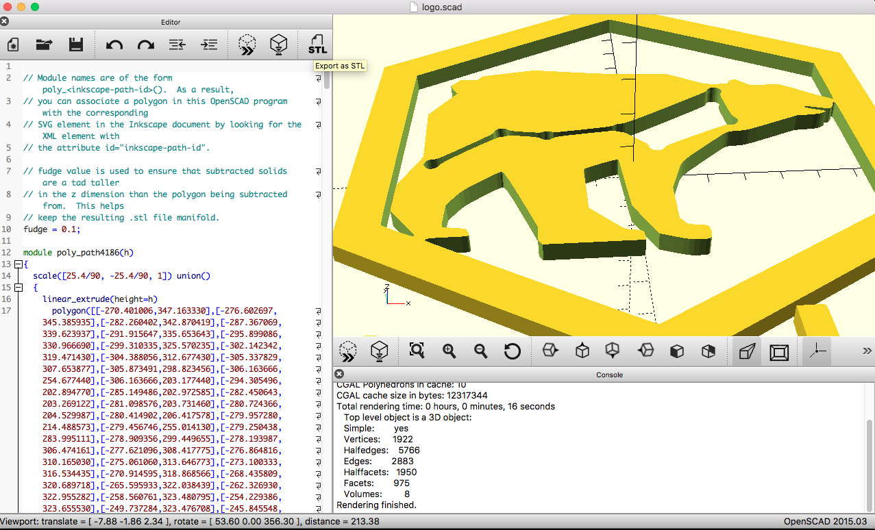The height and width of the screenshot is (530, 875).
Task: Click the 'Console' panel title
Action: (x=609, y=375)
